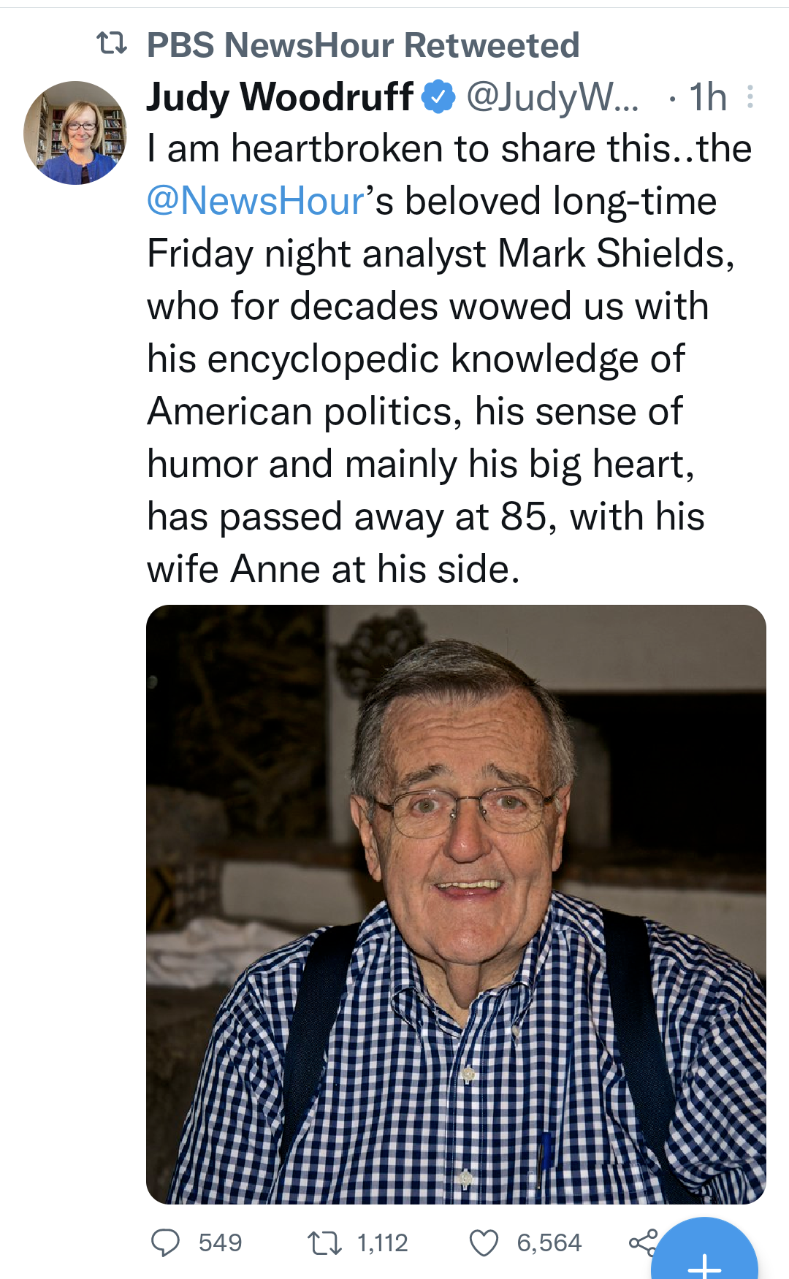Click the @NewsHour mention link
Image resolution: width=789 pixels, height=1279 pixels.
click(x=256, y=201)
